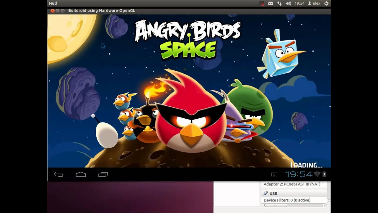Tap the Android back arrow button
This screenshot has width=378, height=213.
click(x=58, y=175)
